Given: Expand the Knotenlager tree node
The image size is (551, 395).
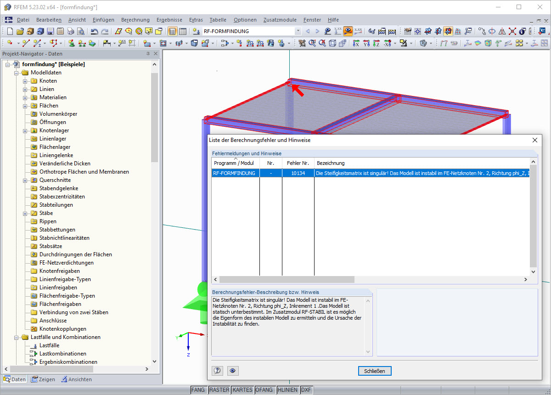Looking at the screenshot, I should tap(26, 130).
